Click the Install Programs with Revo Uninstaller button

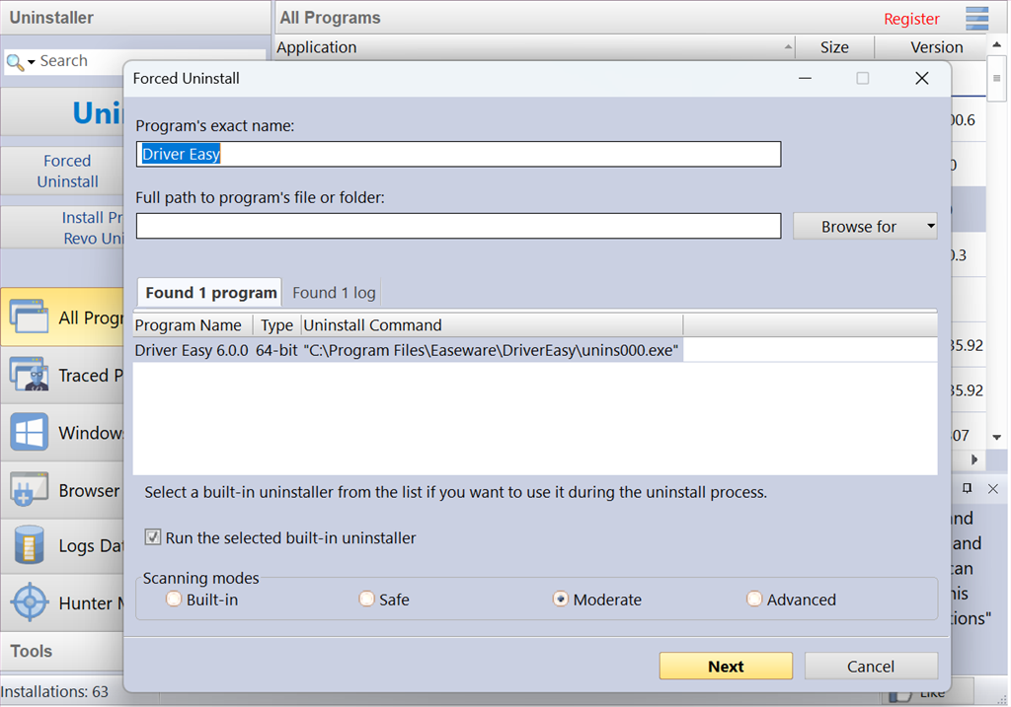click(x=63, y=228)
